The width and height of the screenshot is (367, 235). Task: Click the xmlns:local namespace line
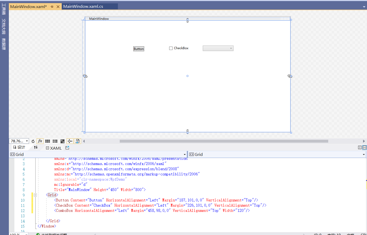coord(91,179)
